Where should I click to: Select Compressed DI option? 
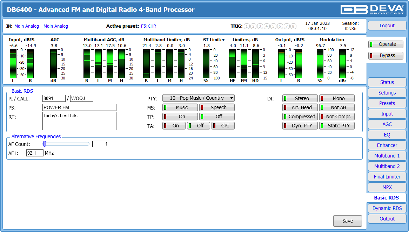(300, 117)
